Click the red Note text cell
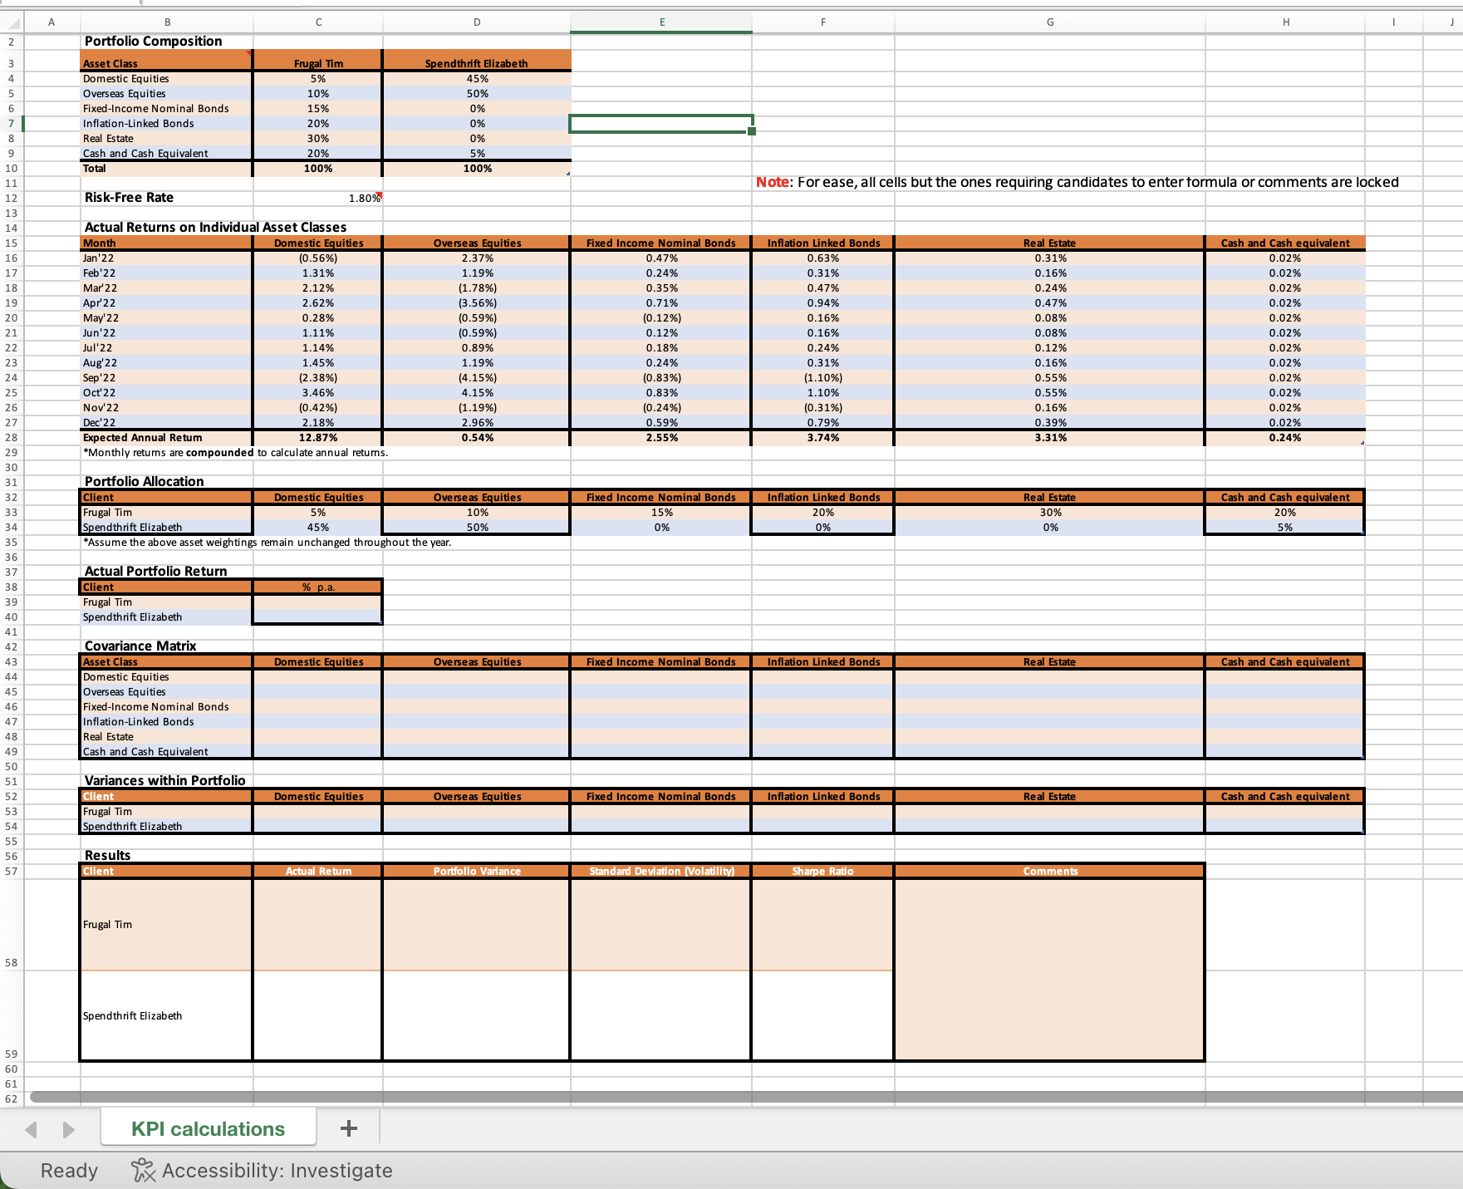This screenshot has width=1463, height=1189. point(1077,182)
